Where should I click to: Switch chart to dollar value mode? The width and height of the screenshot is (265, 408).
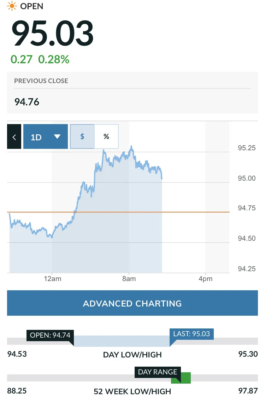82,136
